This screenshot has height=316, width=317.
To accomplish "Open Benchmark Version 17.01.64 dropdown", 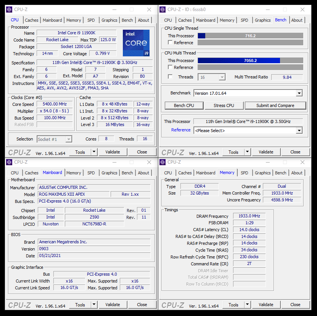I will [x=248, y=93].
